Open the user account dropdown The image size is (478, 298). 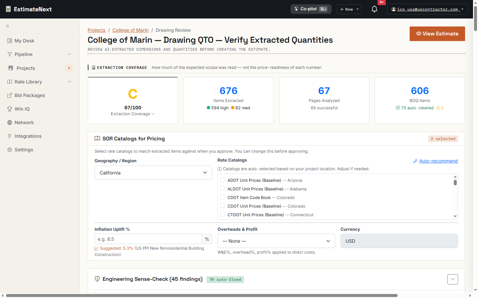[x=428, y=9]
